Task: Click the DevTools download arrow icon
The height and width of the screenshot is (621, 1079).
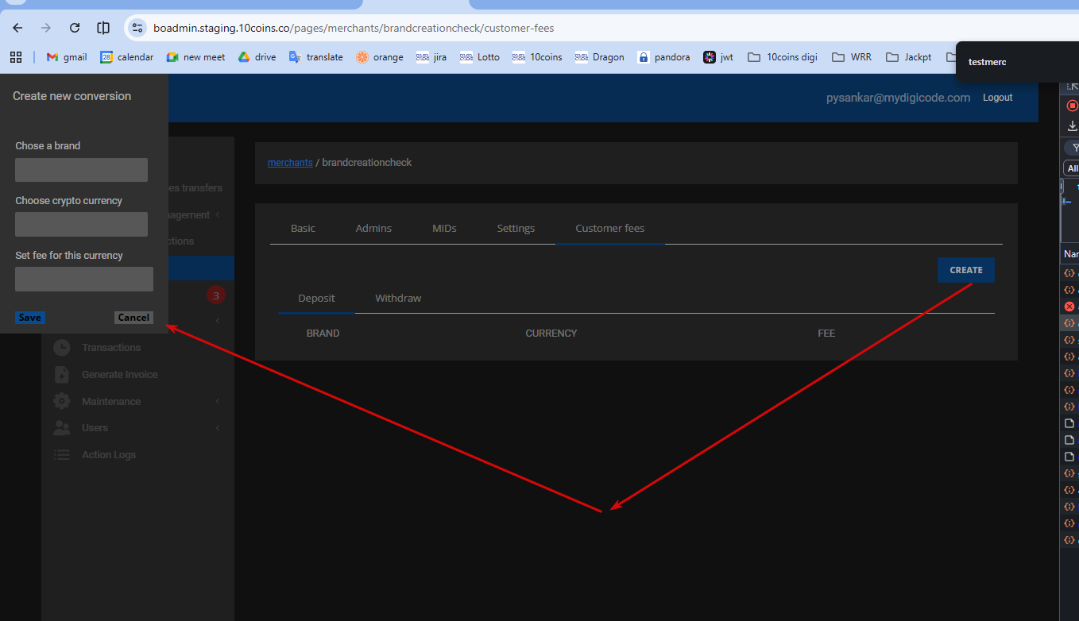Action: click(1072, 125)
